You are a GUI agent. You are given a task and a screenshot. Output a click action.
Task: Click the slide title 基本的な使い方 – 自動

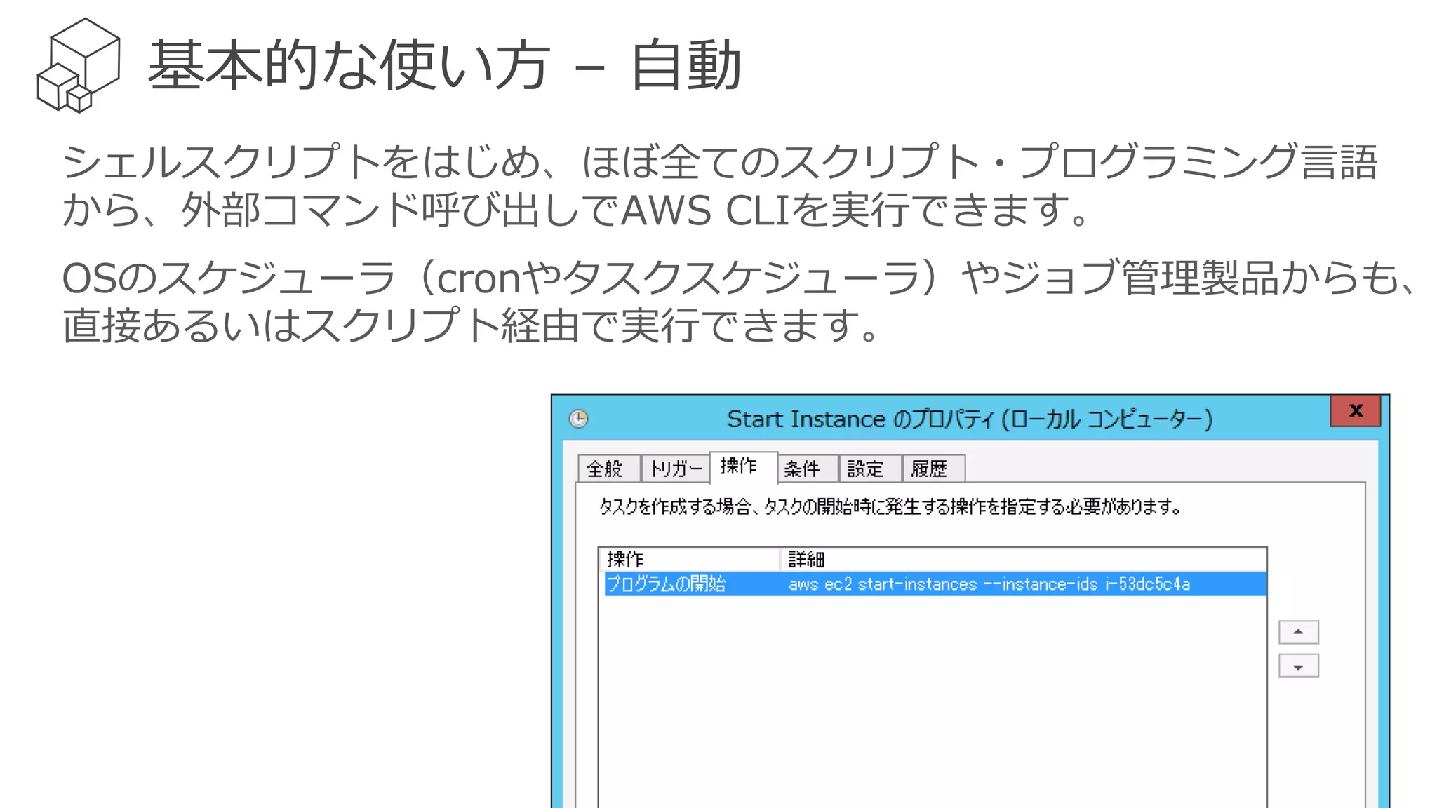(444, 65)
